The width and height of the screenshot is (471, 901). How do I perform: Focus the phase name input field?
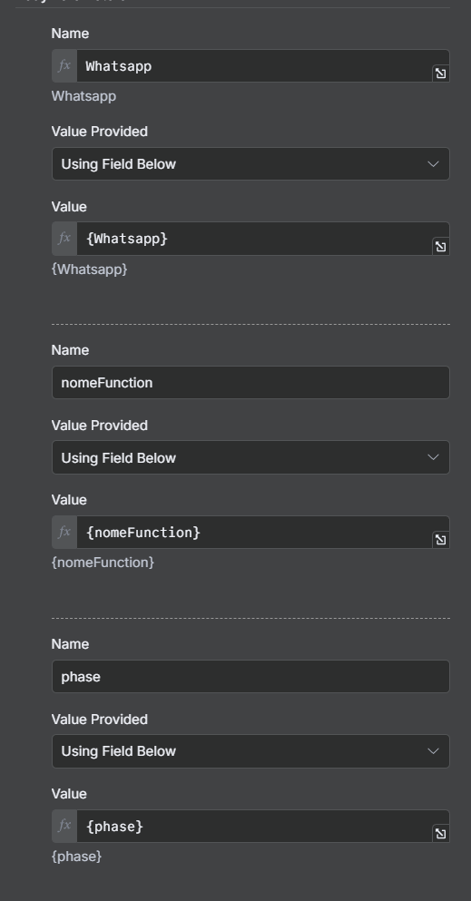point(250,676)
